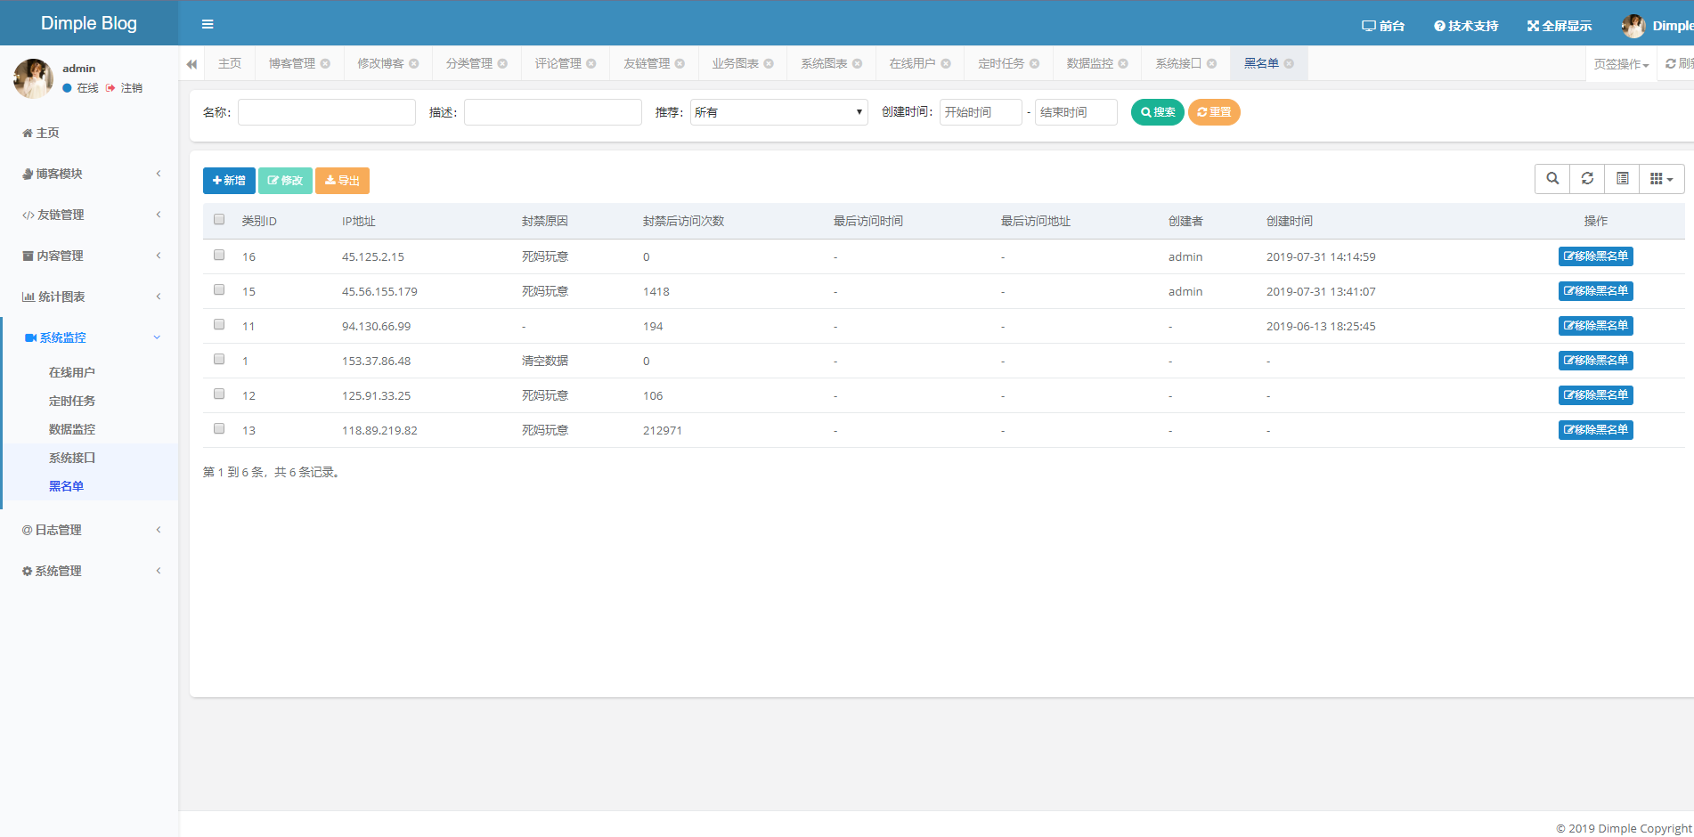
Task: Expand the 博客模块 sidebar menu
Action: click(89, 174)
